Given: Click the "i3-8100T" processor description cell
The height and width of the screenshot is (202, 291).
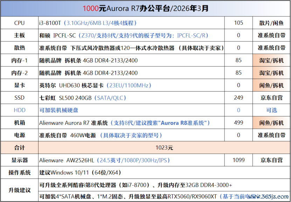Looking at the screenshot, I should coord(131,23).
